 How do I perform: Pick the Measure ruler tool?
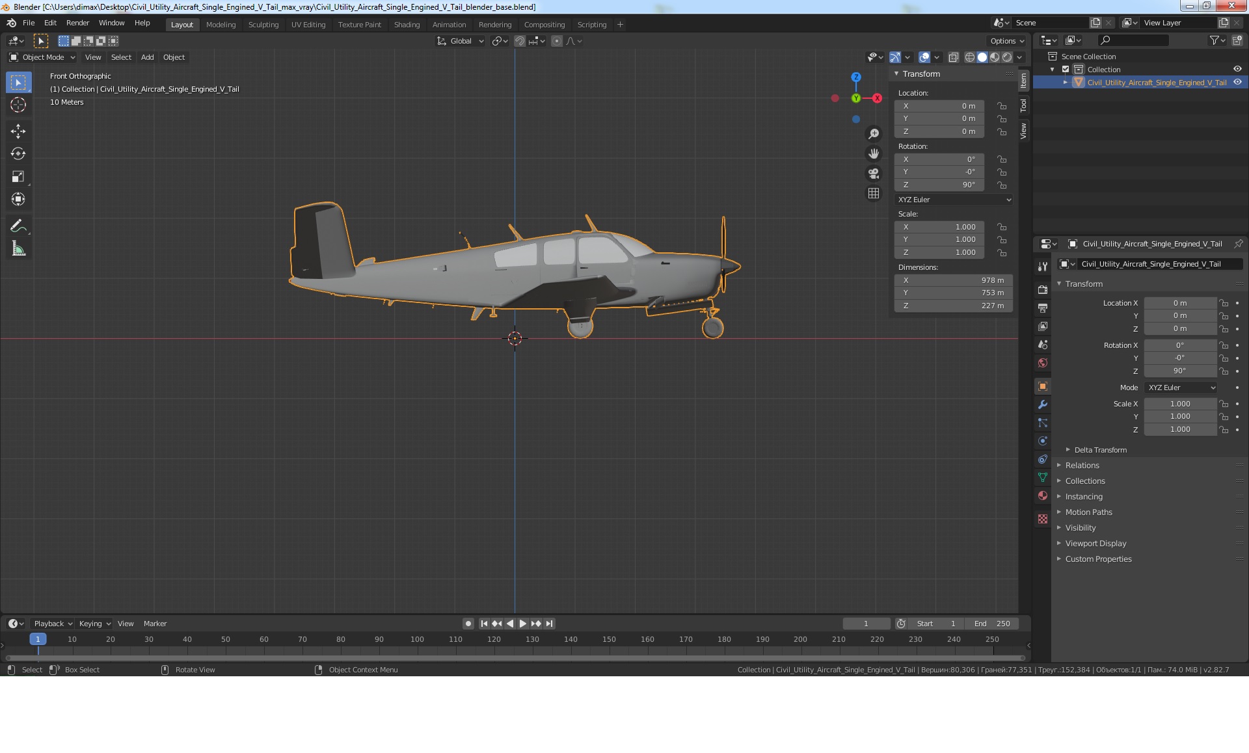click(x=18, y=249)
